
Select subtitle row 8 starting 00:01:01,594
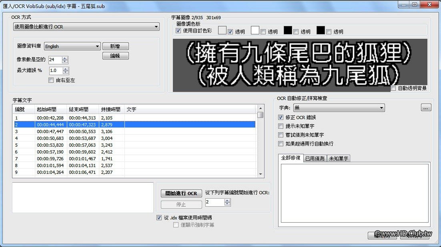pos(135,165)
